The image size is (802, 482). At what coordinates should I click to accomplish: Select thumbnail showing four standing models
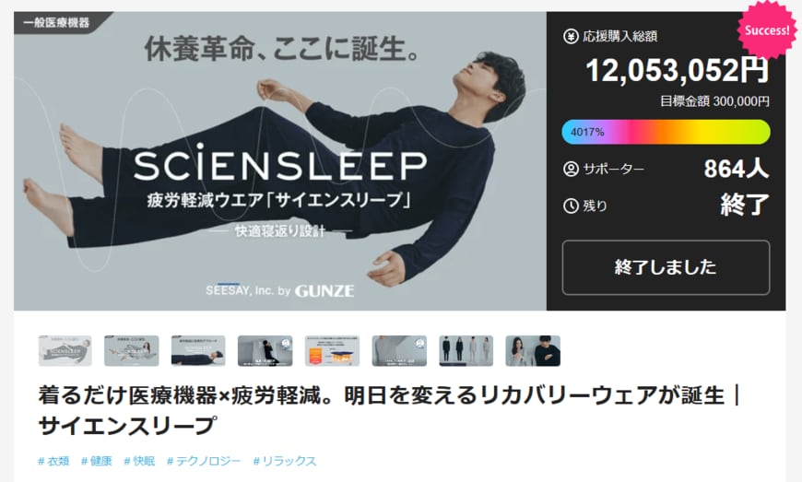466,350
